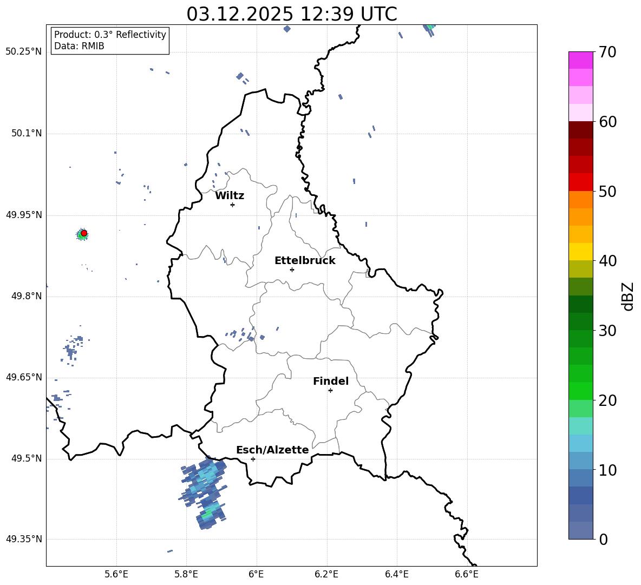Click the Ettelbruck station cross marker
The width and height of the screenshot is (641, 585).
pyautogui.click(x=292, y=270)
